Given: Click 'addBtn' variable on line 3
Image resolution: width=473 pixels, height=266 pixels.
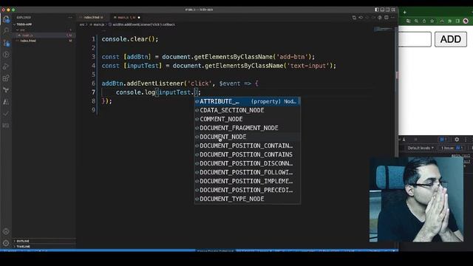Looking at the screenshot, I should pyautogui.click(x=137, y=57).
